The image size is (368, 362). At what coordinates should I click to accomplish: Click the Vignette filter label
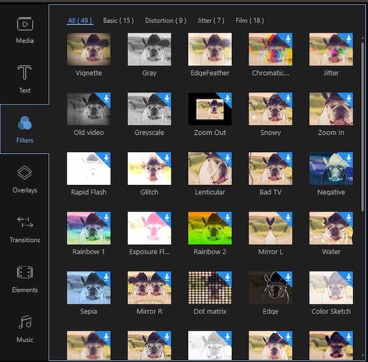coord(89,73)
